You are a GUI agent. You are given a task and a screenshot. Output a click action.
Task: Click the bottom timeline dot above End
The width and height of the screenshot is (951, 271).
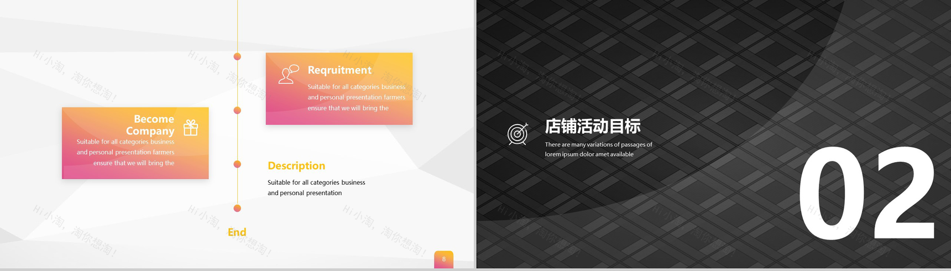237,209
